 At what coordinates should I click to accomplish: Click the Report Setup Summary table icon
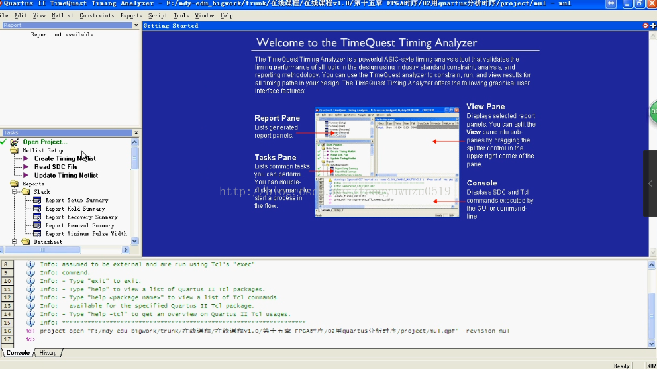point(37,201)
